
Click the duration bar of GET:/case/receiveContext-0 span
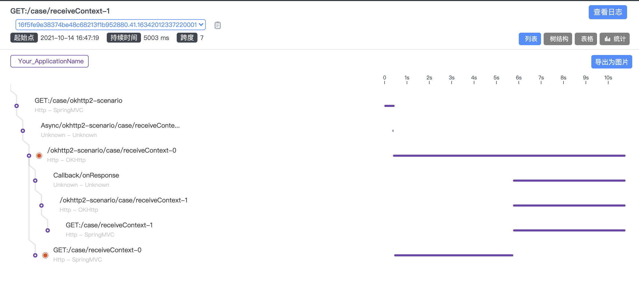(x=453, y=255)
